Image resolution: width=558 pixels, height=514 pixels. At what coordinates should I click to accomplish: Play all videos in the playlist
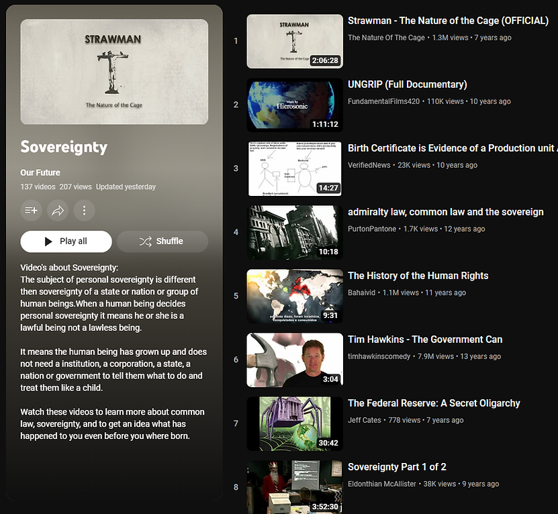66,242
